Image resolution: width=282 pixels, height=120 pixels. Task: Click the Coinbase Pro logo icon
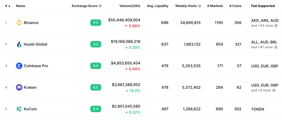(19, 66)
